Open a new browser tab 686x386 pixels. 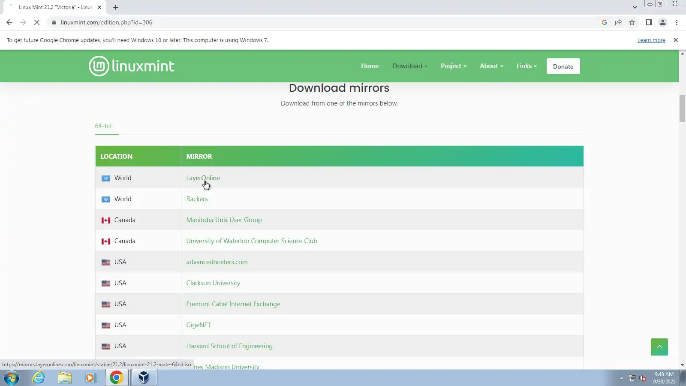pyautogui.click(x=116, y=7)
